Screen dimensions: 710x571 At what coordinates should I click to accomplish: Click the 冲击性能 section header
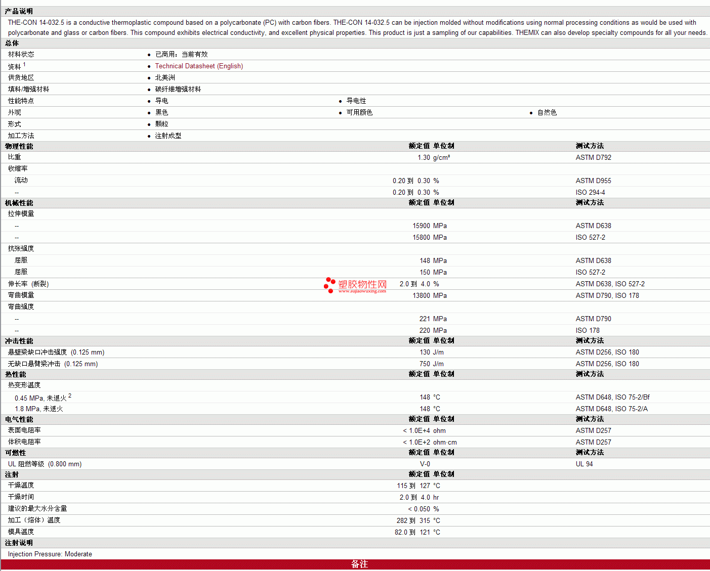click(x=19, y=341)
